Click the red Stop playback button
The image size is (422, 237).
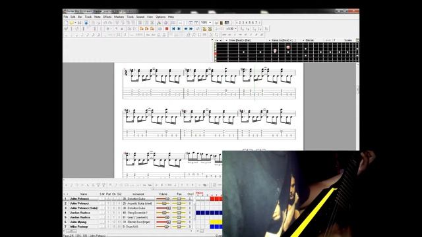[167, 29]
